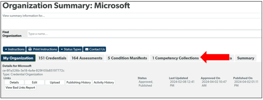This screenshot has width=263, height=100.
Task: Click the Organization Summary: Microsoft heading
Action: tap(66, 6)
